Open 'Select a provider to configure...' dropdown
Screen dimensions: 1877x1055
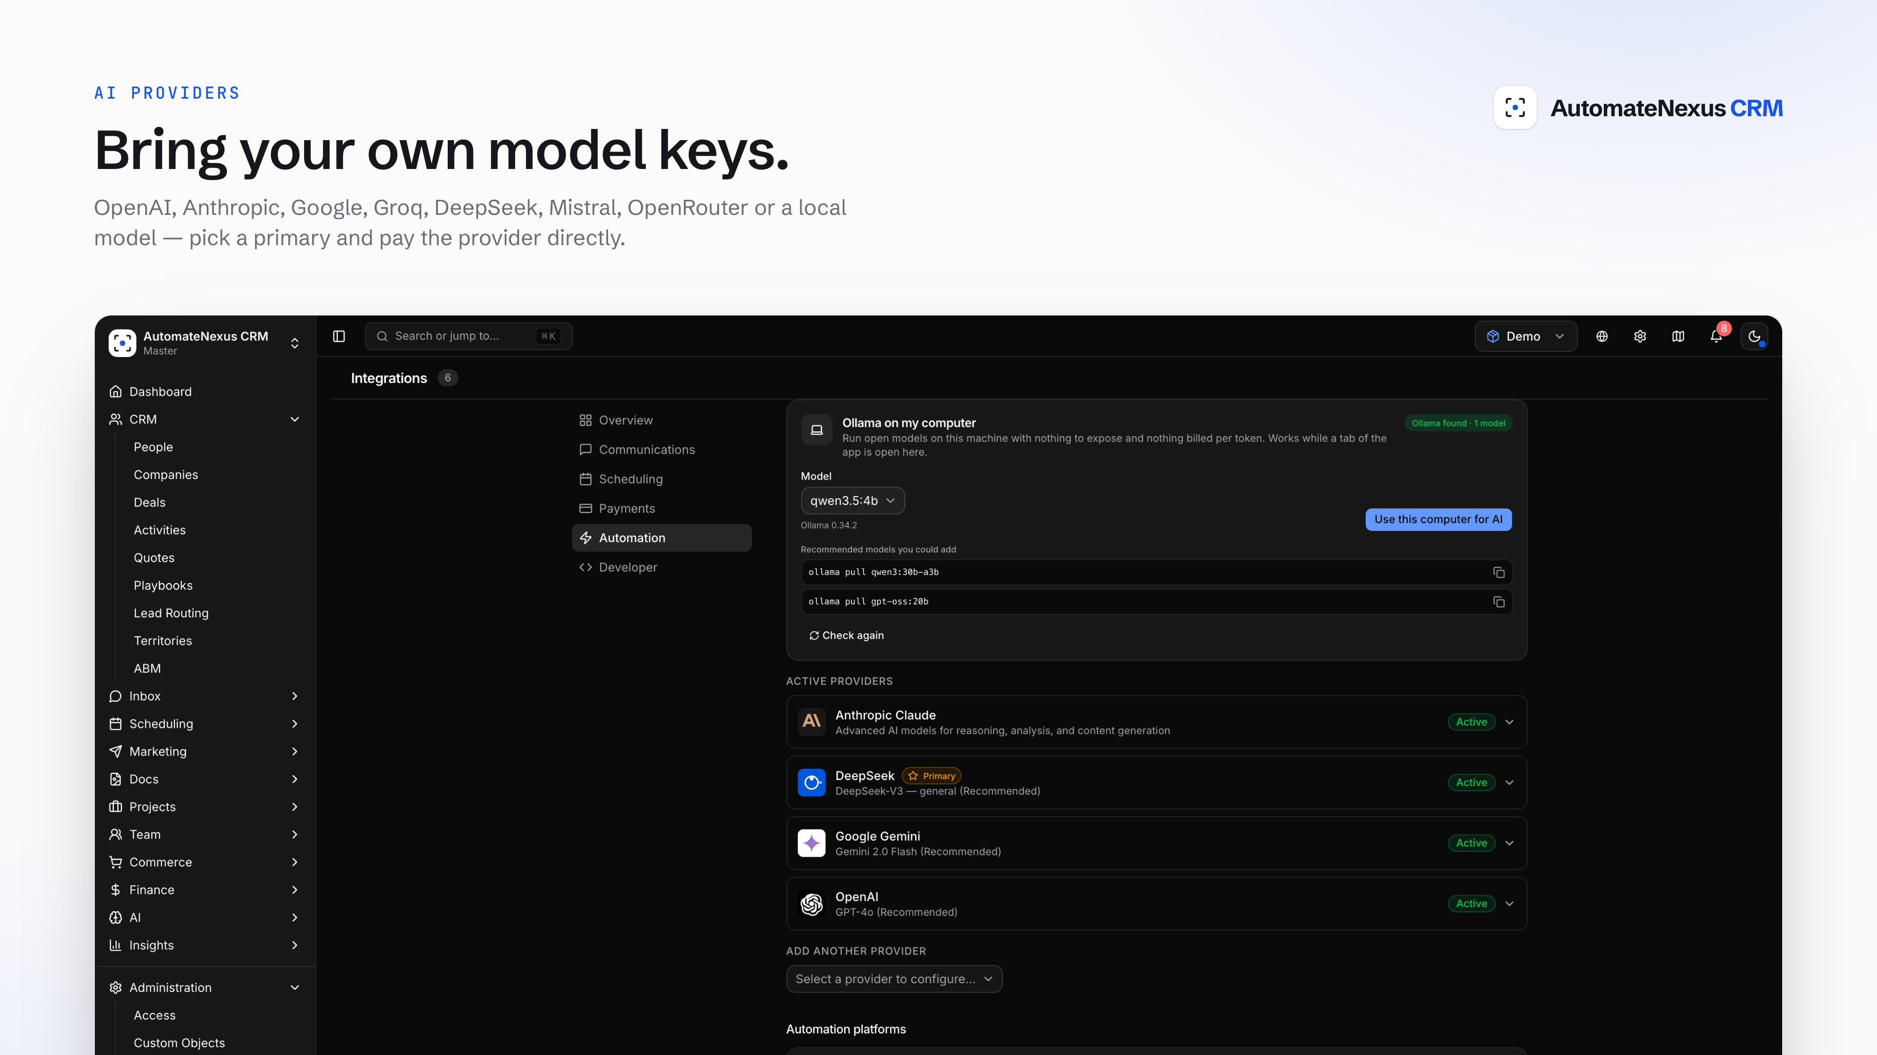point(894,979)
